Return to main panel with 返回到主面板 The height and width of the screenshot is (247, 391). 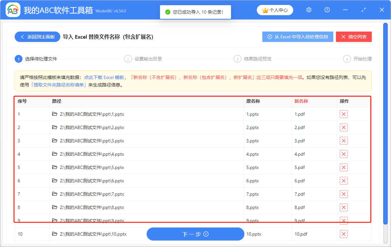coord(37,37)
